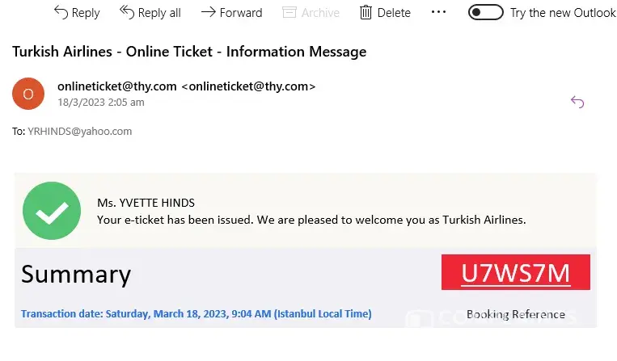Click the Archive button
Screen dimensions: 617x361
(311, 13)
